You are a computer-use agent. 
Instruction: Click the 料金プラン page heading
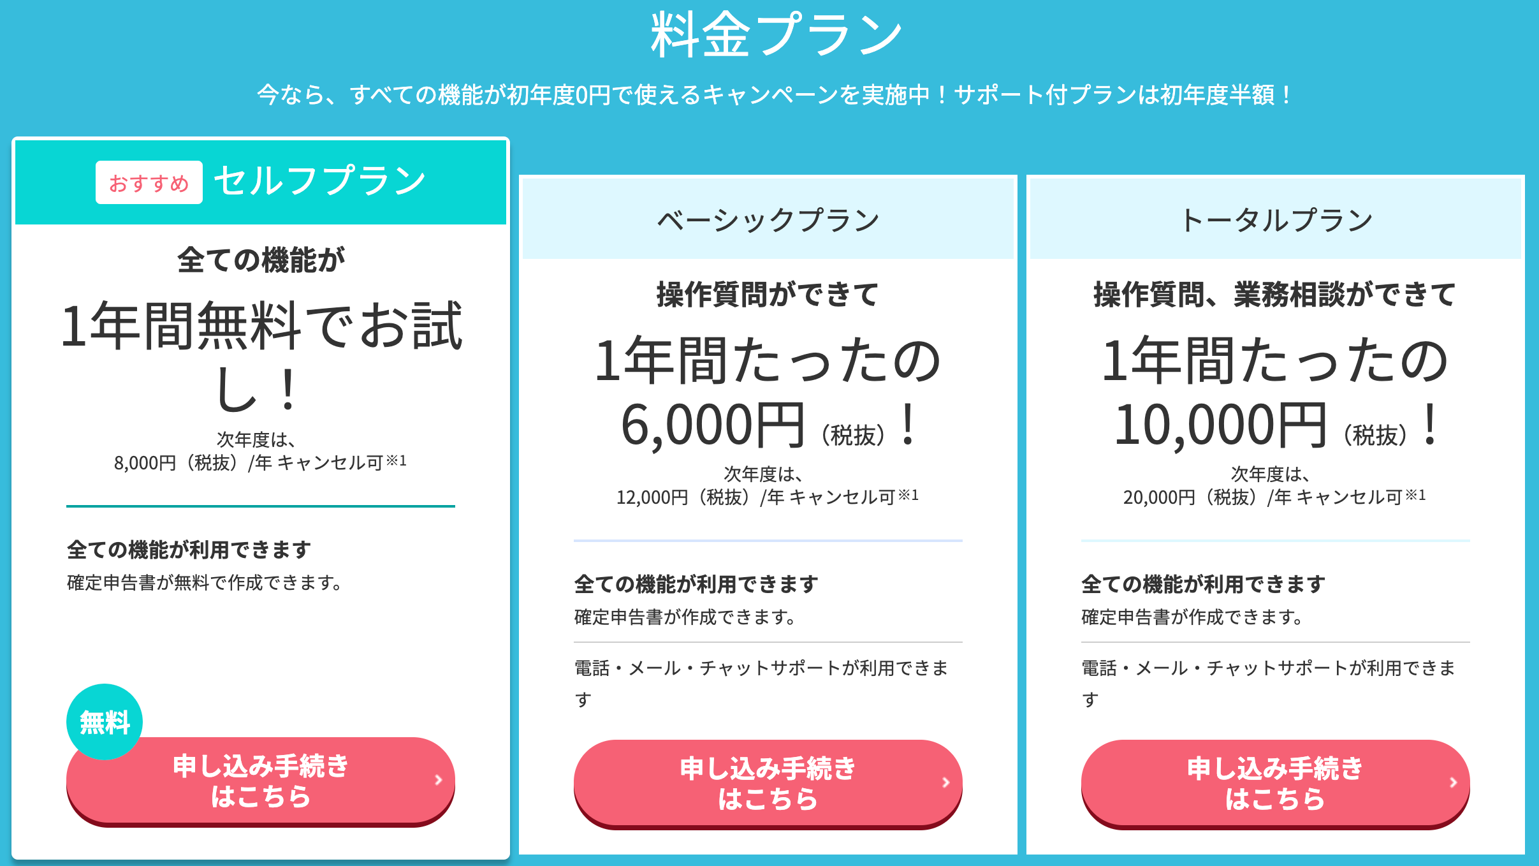coord(775,34)
